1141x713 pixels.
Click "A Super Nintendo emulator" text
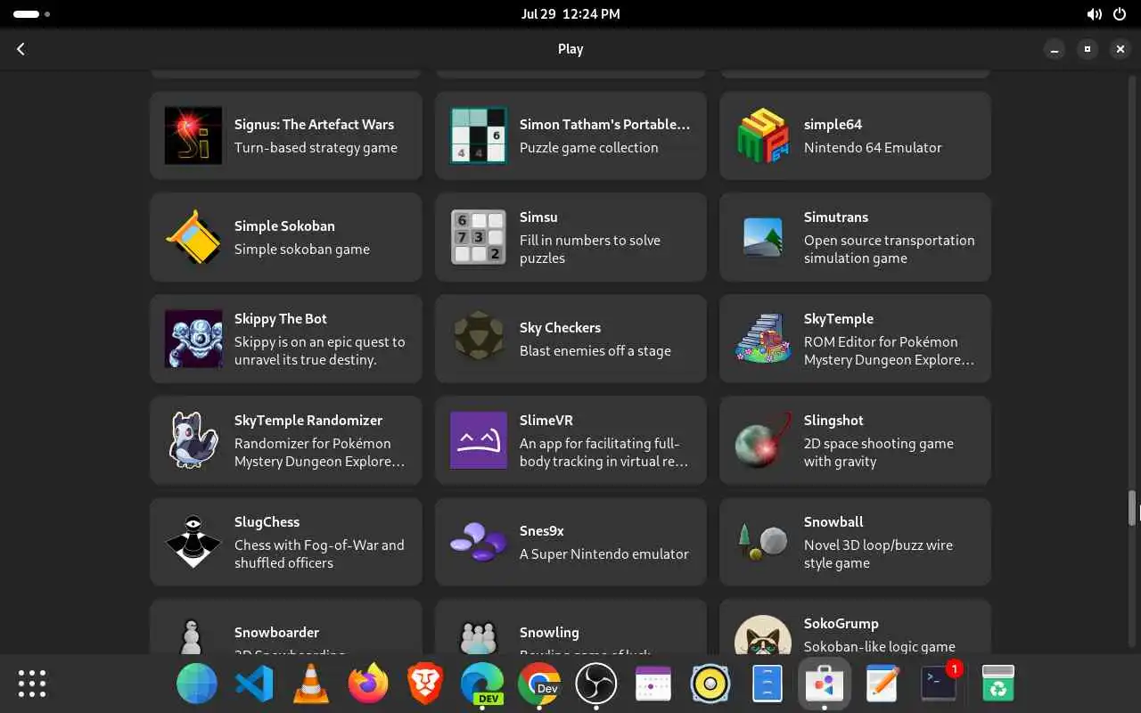[603, 554]
